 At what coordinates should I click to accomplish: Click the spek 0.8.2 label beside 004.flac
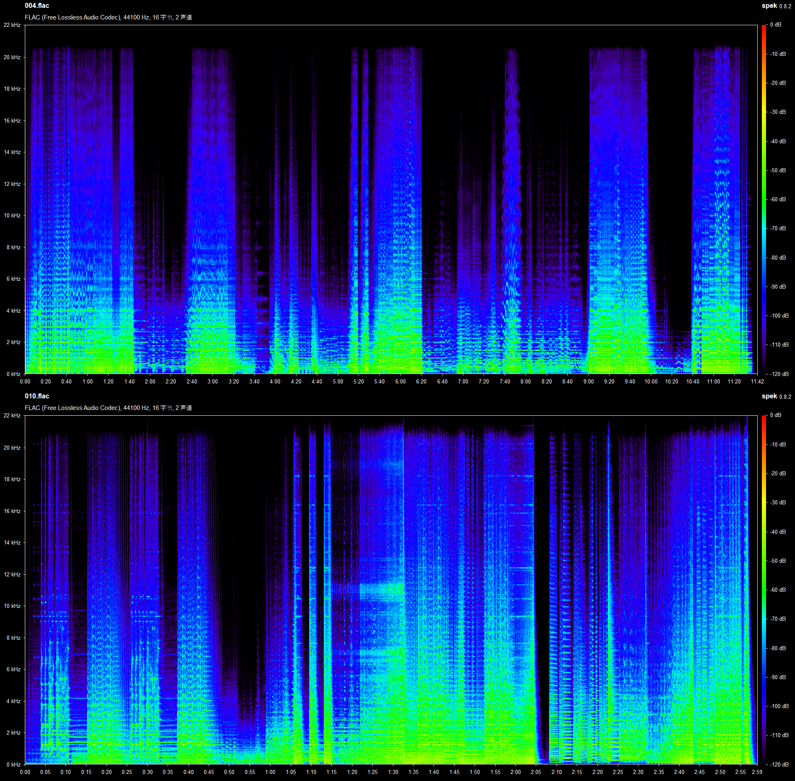pos(776,6)
